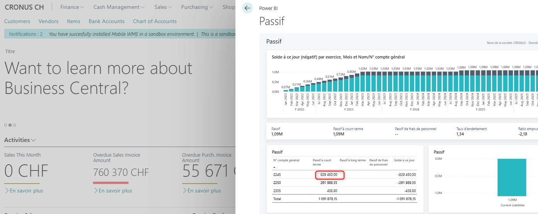This screenshot has width=538, height=214.
Task: Navigate to Chart of Accounts
Action: [155, 21]
